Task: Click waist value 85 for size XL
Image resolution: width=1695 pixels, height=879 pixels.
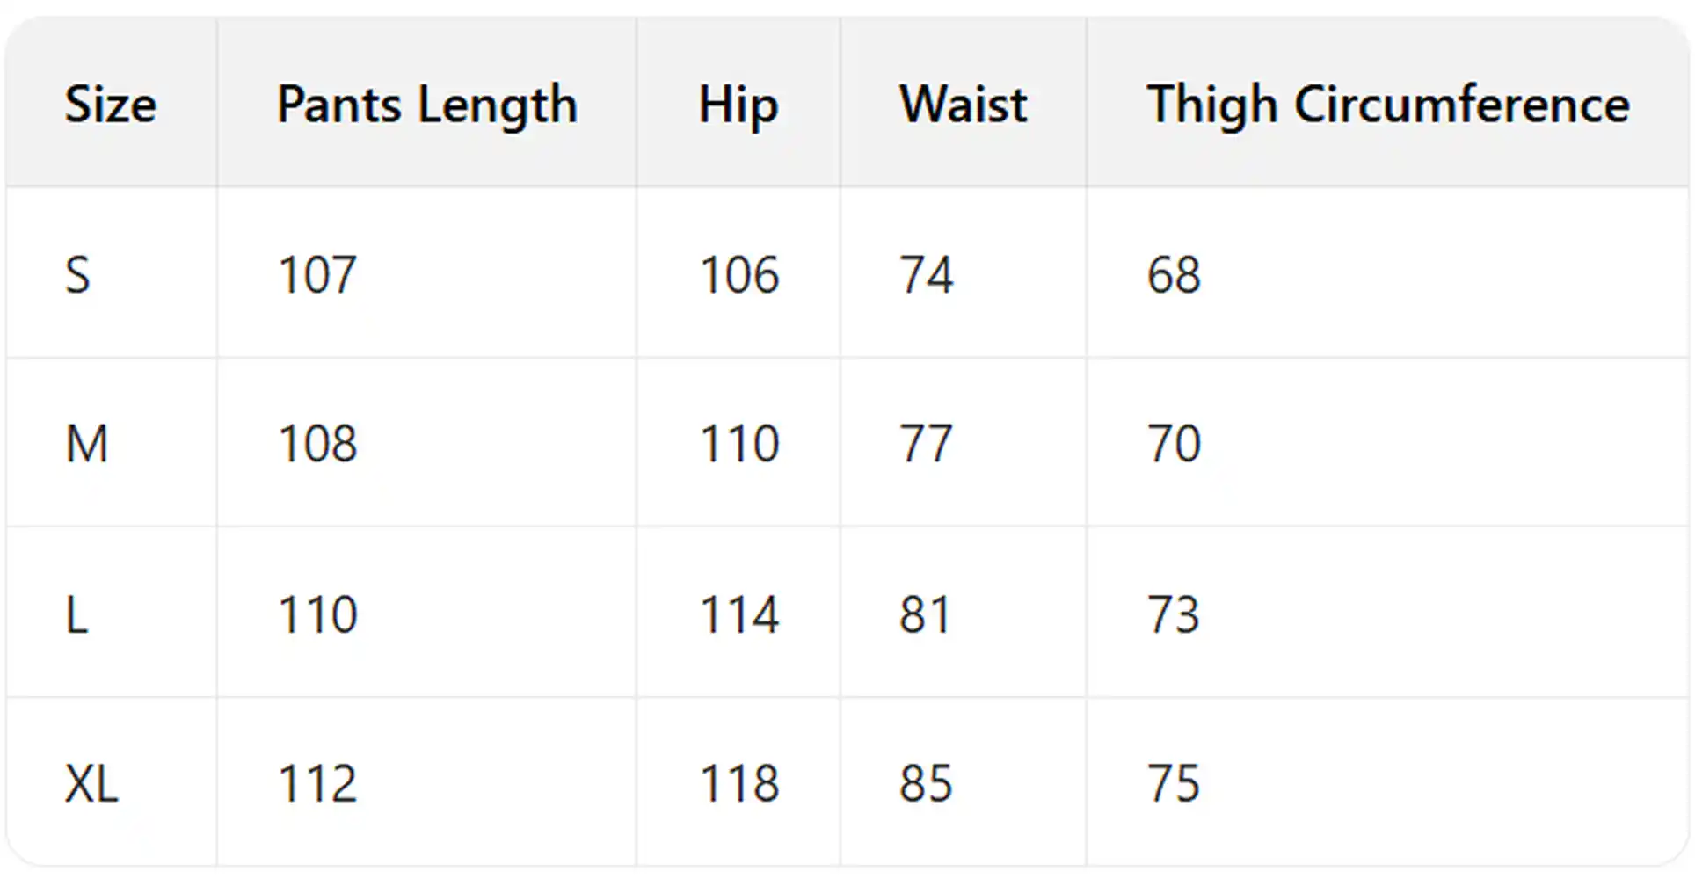Action: tap(926, 783)
